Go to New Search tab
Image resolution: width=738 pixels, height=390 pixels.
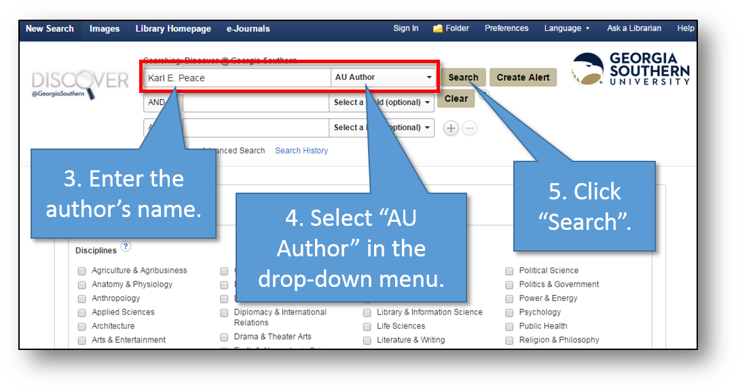click(50, 28)
